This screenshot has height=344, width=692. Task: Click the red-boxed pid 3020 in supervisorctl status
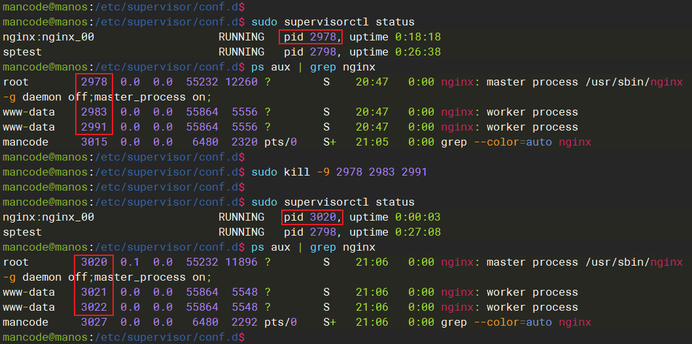[x=313, y=217]
